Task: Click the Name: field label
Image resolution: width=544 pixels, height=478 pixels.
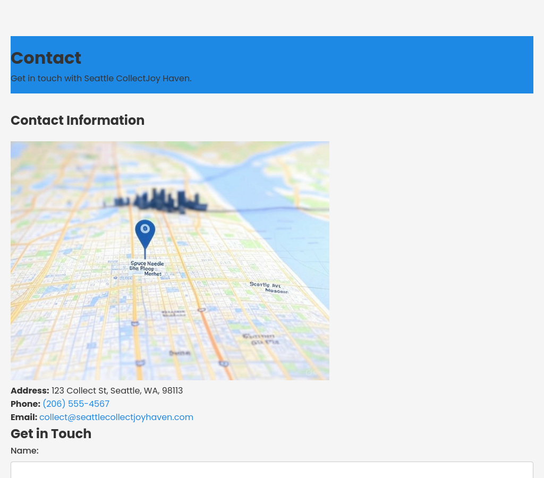Action: [x=24, y=451]
